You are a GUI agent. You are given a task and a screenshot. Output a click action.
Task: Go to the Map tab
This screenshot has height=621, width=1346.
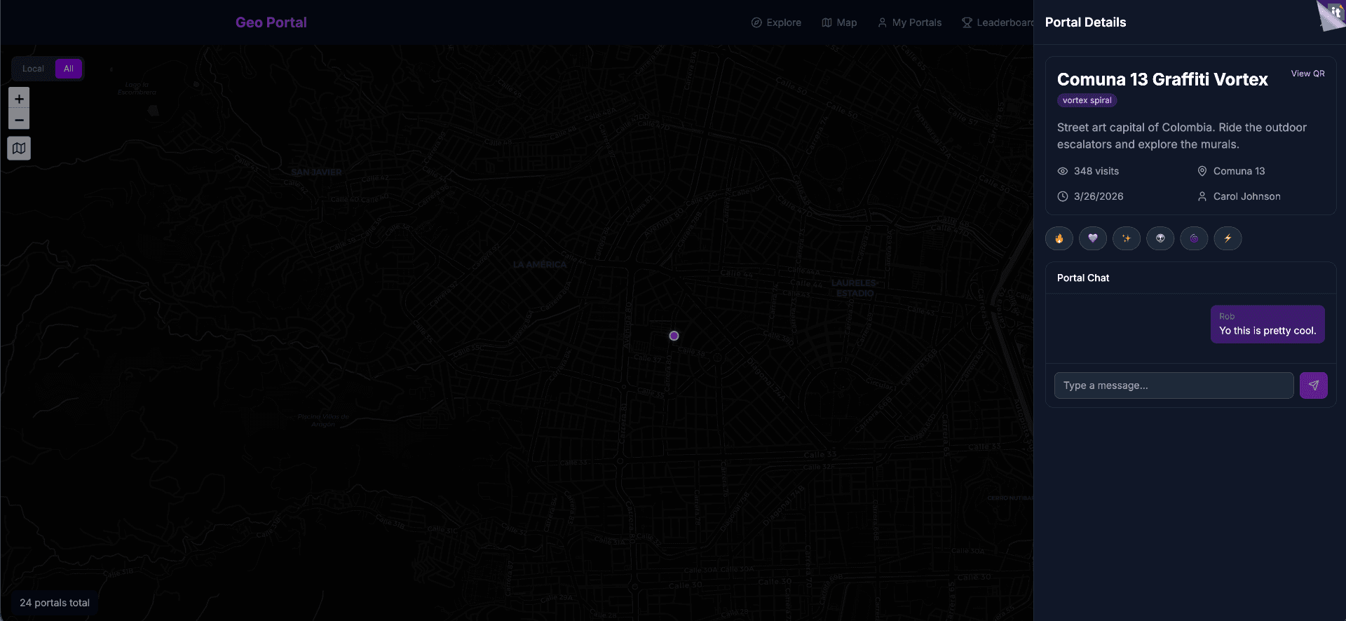839,22
